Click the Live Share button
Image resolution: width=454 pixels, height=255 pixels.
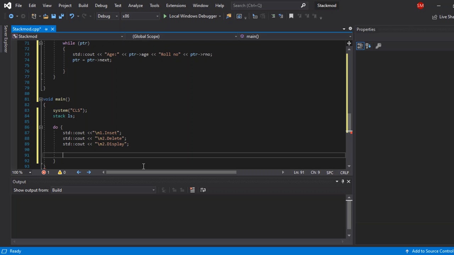click(x=443, y=17)
